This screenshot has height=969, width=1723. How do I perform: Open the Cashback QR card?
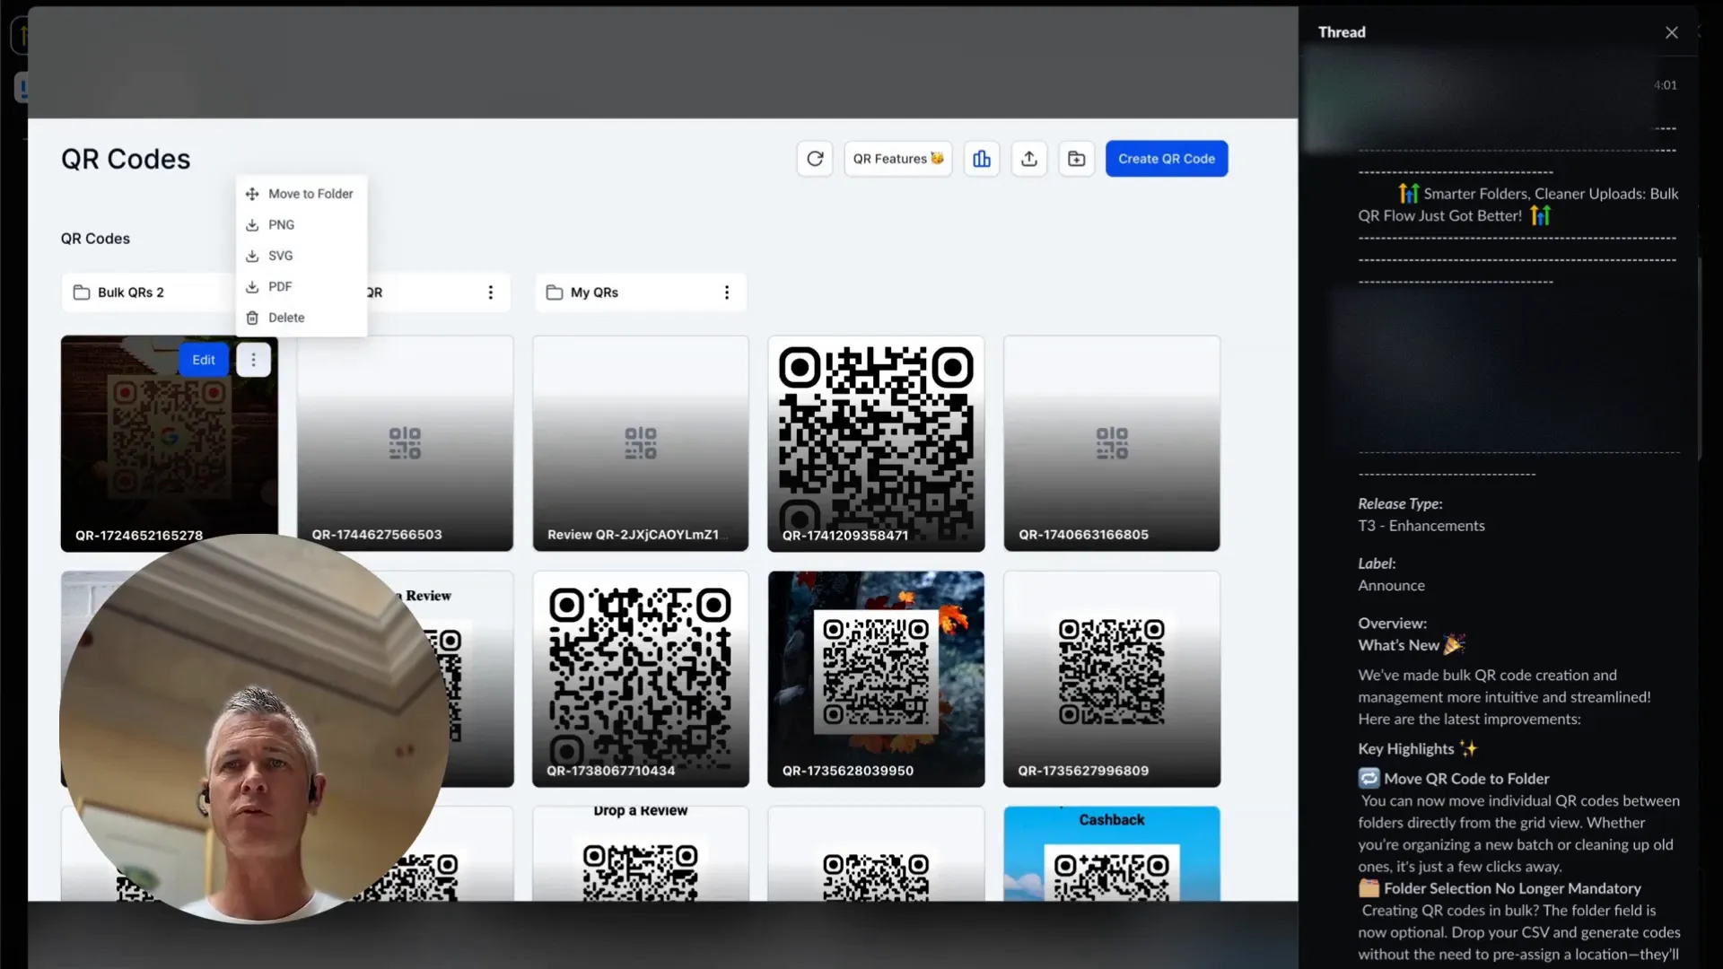point(1112,853)
